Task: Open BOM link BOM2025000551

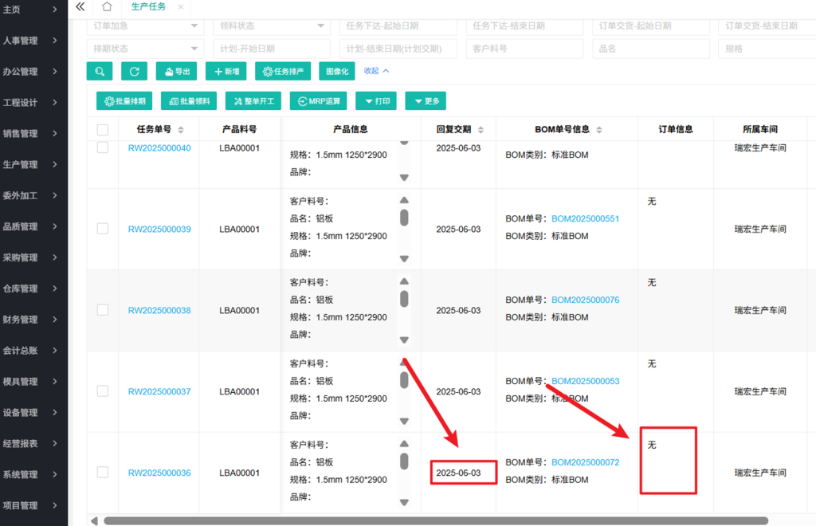Action: point(585,218)
